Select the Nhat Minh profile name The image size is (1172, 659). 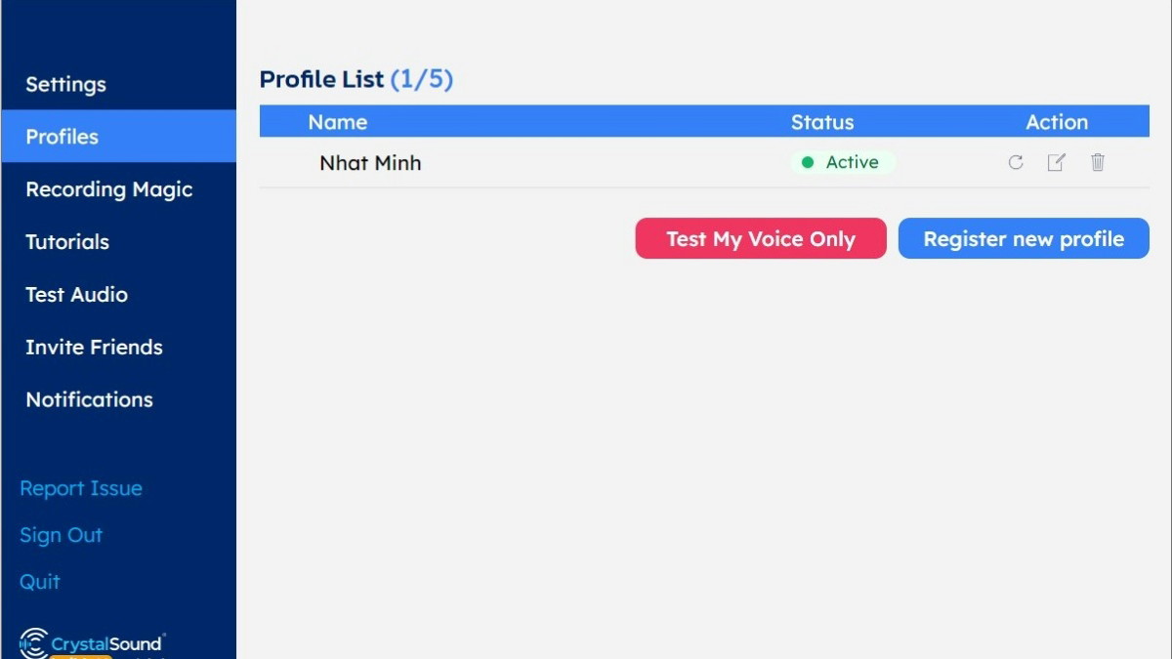(x=370, y=163)
